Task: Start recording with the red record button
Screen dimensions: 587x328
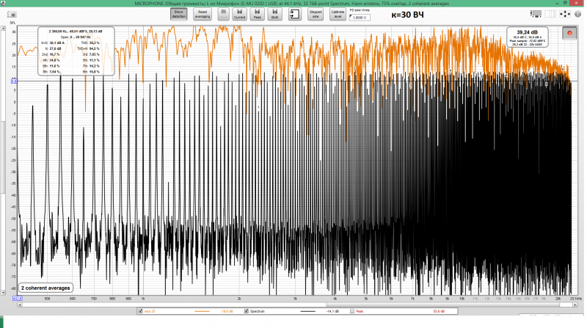Action: 569,33
